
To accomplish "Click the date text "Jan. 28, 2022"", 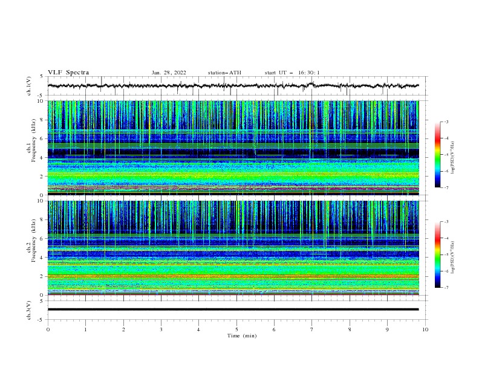I will click(x=169, y=73).
